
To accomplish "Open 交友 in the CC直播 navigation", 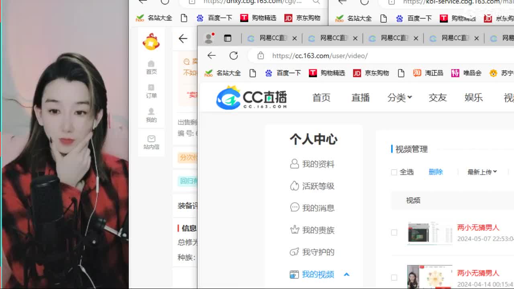I will [437, 98].
